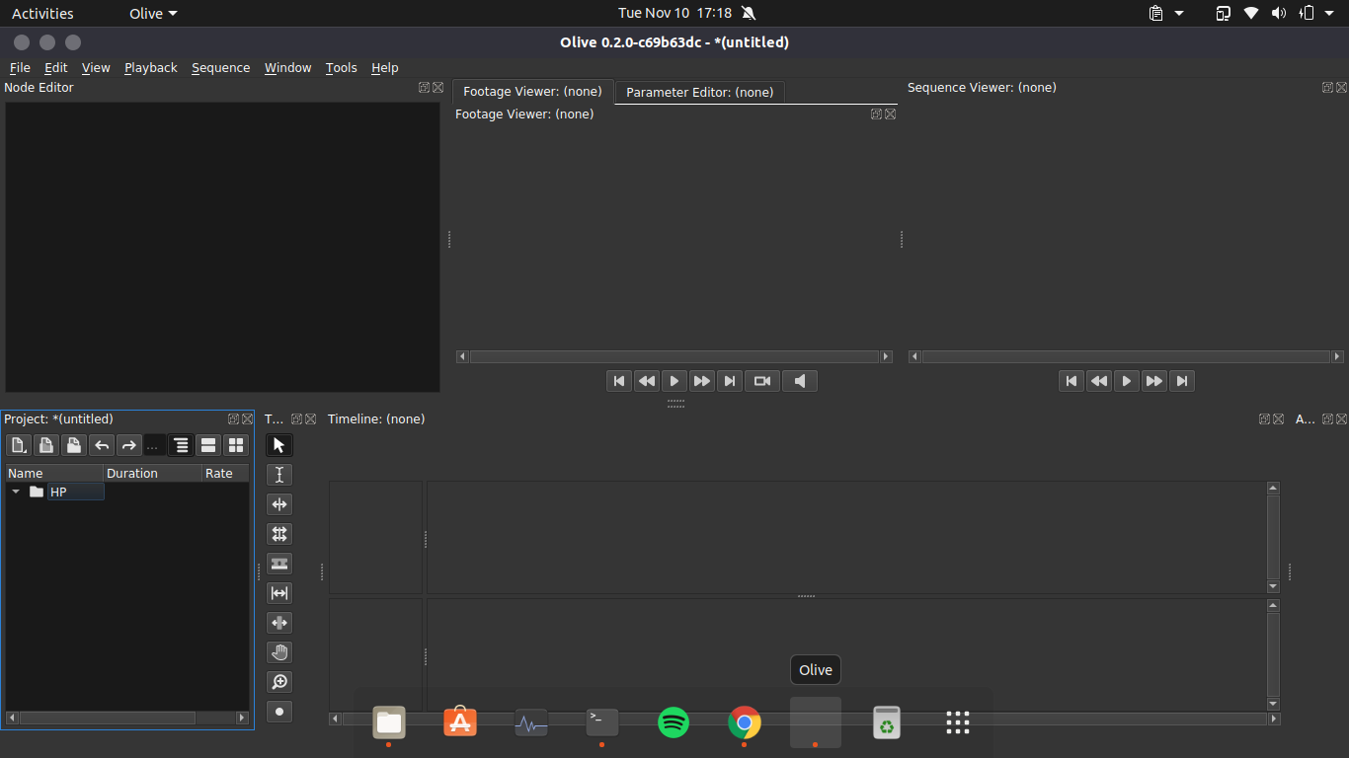Play in the Sequence Viewer
Viewport: 1349px width, 758px height.
[1127, 381]
